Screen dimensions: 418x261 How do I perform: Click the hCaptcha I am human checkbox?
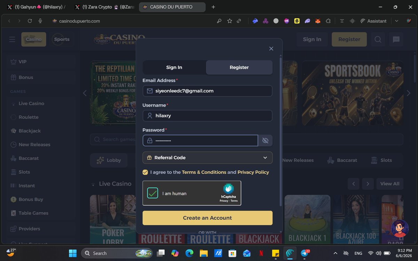point(153,193)
